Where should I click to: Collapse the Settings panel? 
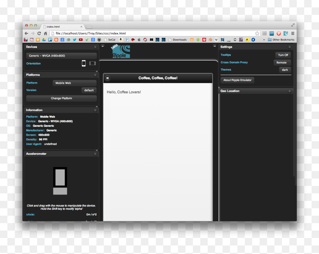coord(289,47)
